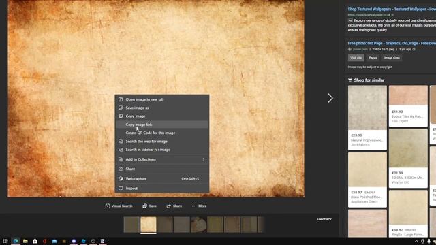Choose 'Open image in new tab' from context menu

[x=162, y=99]
